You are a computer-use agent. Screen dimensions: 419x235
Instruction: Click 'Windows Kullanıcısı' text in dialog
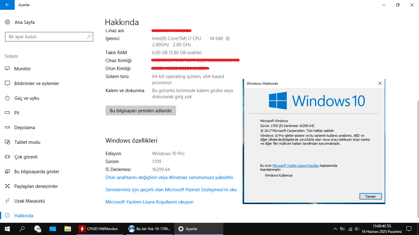click(279, 175)
